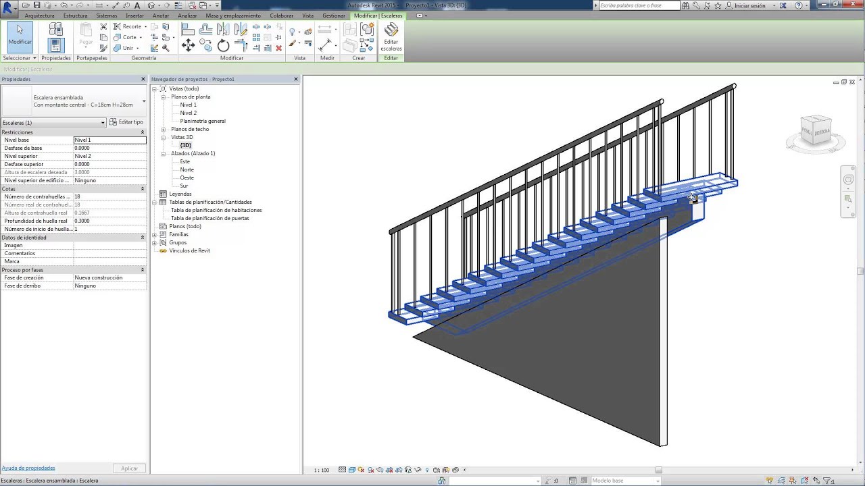Screen dimensions: 865x486
Task: Toggle the Properties palette icon in the ribbon
Action: (x=56, y=45)
